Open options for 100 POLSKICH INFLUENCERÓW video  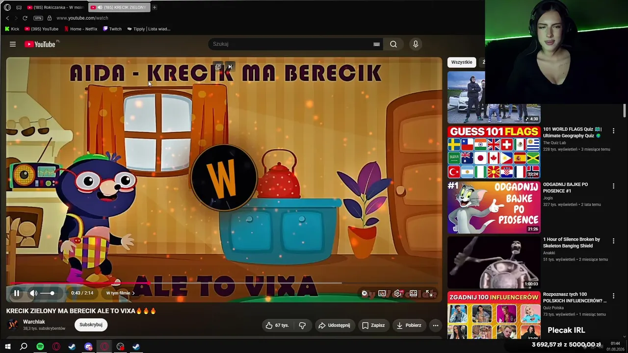point(613,296)
